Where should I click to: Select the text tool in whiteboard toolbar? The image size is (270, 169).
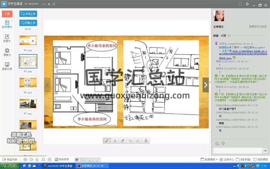point(115,140)
